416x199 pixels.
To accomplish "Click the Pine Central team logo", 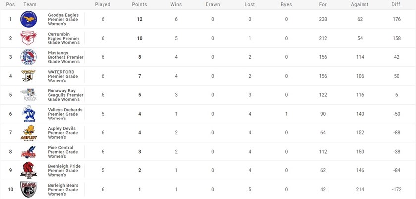I will point(28,152).
